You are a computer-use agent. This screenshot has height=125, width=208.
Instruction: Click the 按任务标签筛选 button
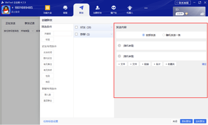coord(11,31)
